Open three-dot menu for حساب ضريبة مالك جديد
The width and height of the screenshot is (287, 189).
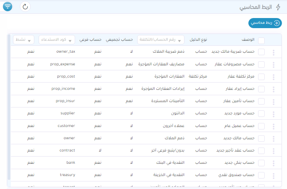click(273, 52)
